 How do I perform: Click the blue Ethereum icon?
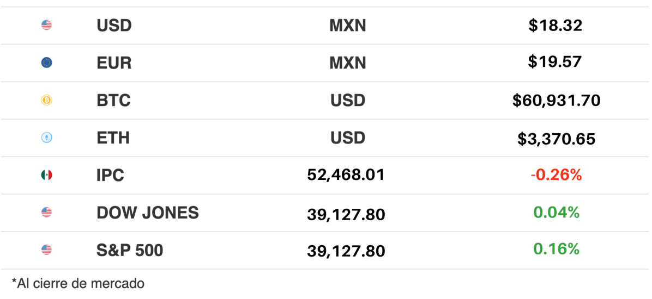click(x=46, y=138)
